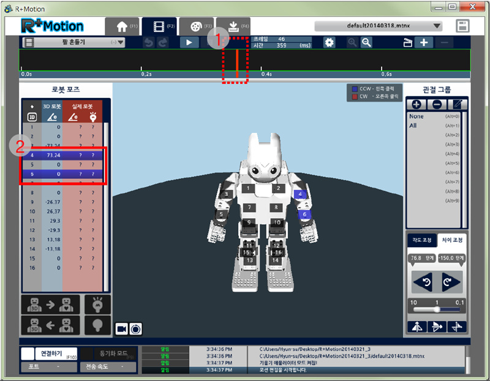The height and width of the screenshot is (381, 490).
Task: Open timeline settings via the gear icon
Action: click(x=330, y=42)
